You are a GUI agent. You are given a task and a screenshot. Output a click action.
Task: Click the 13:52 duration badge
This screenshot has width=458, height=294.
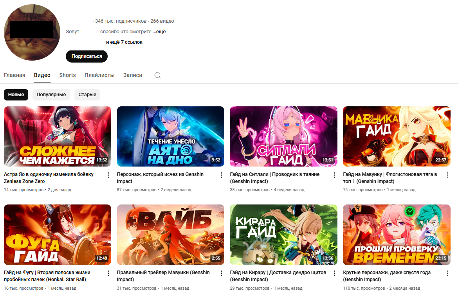pos(102,160)
